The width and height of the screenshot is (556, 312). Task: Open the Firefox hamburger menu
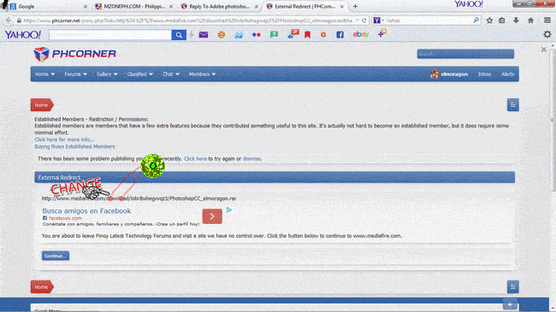pyautogui.click(x=547, y=21)
